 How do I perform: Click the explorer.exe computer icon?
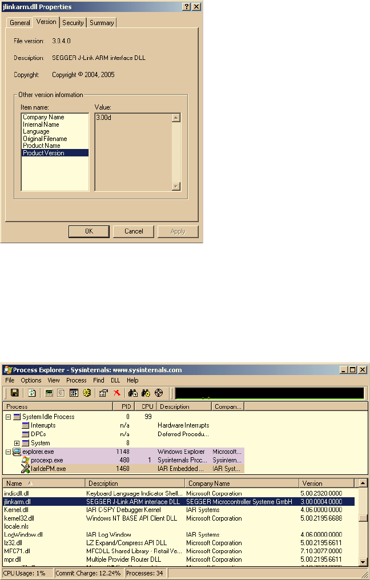(17, 452)
